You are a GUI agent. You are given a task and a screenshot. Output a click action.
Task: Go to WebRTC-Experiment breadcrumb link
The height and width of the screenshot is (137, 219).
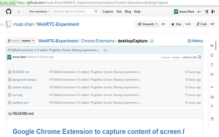[58, 41]
